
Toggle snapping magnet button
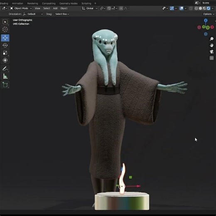point(109,8)
